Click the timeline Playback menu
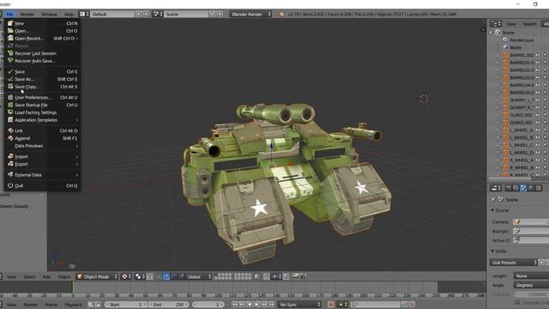Image resolution: width=549 pixels, height=309 pixels. point(73,305)
